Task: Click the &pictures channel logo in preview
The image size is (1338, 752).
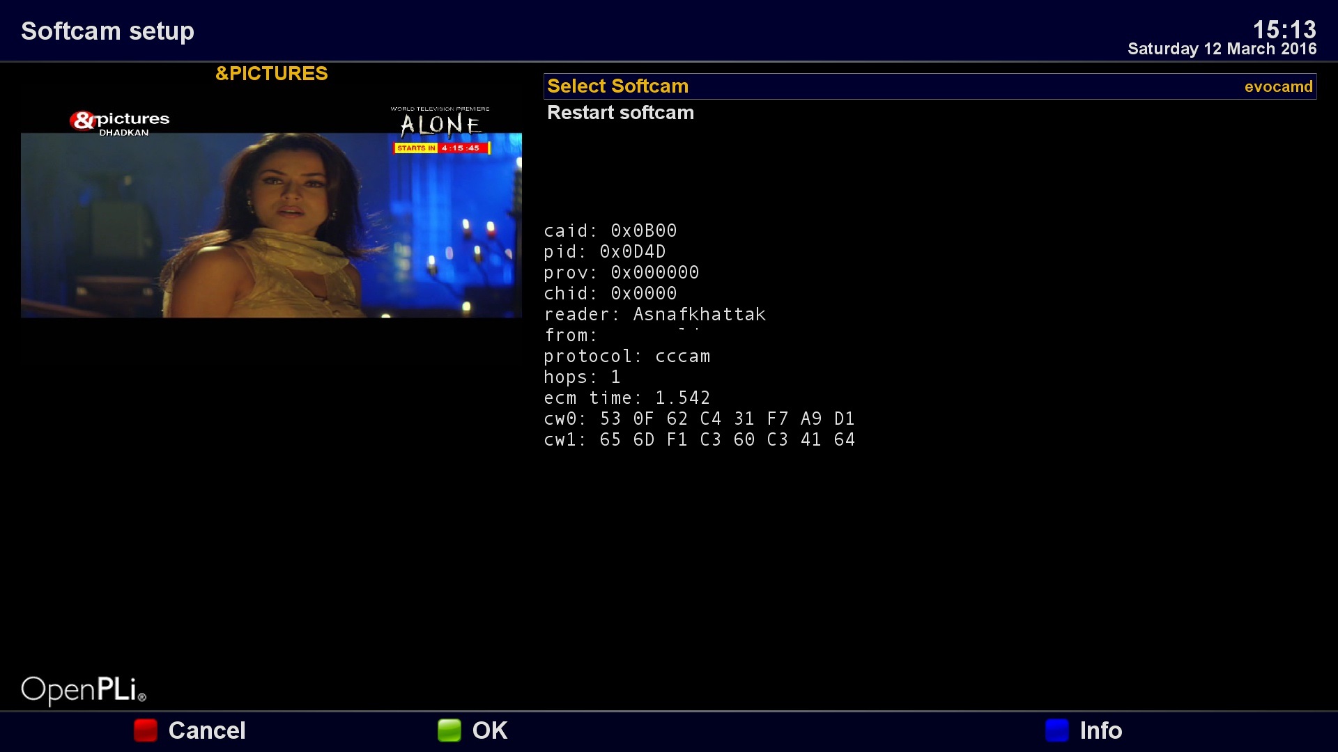Action: (x=120, y=122)
